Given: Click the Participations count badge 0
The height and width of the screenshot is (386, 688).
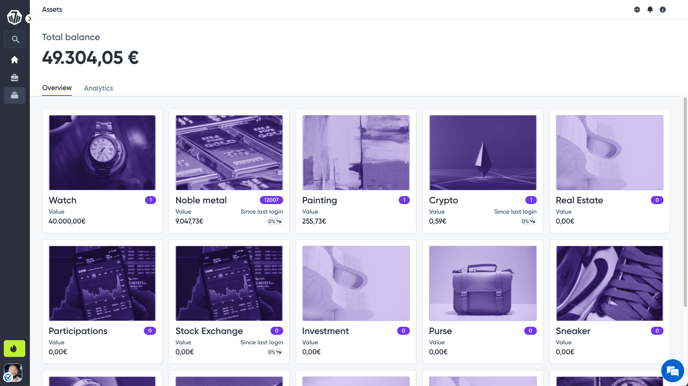Looking at the screenshot, I should click(x=150, y=331).
